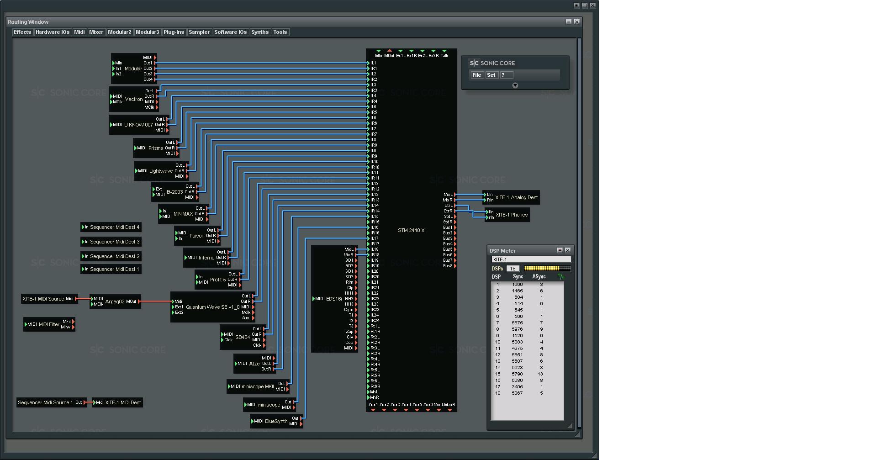The width and height of the screenshot is (877, 460).
Task: Expand the Sonic Core panel arrow
Action: pos(515,85)
